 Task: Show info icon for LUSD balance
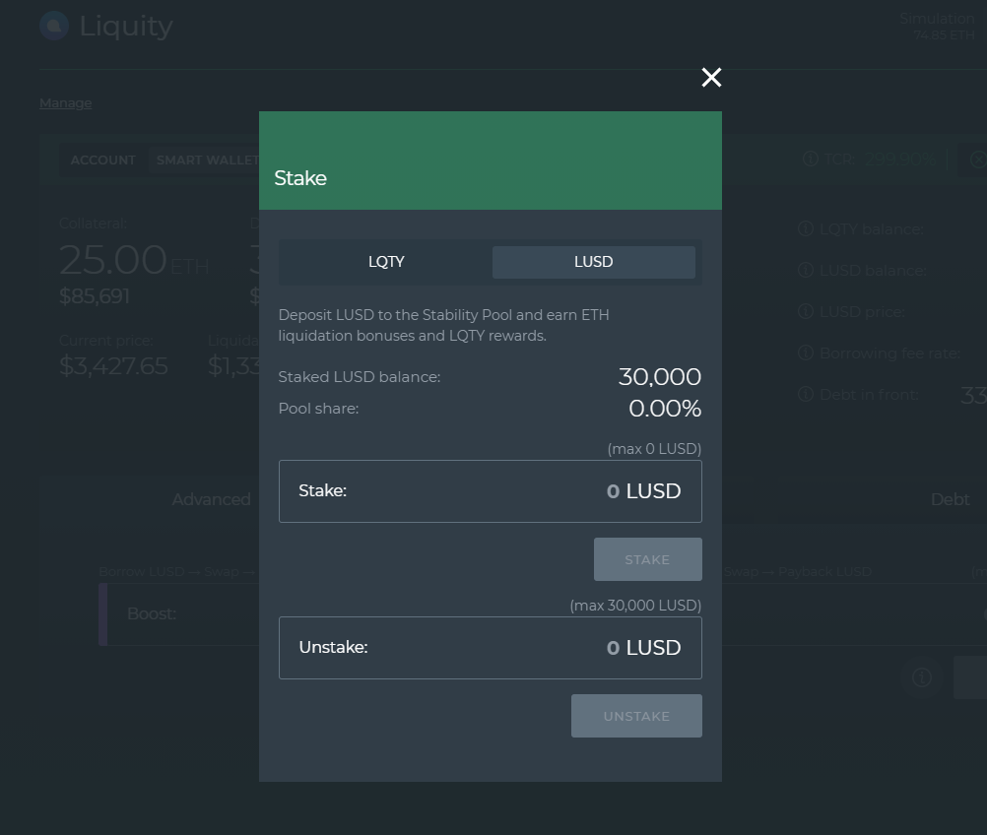(806, 271)
